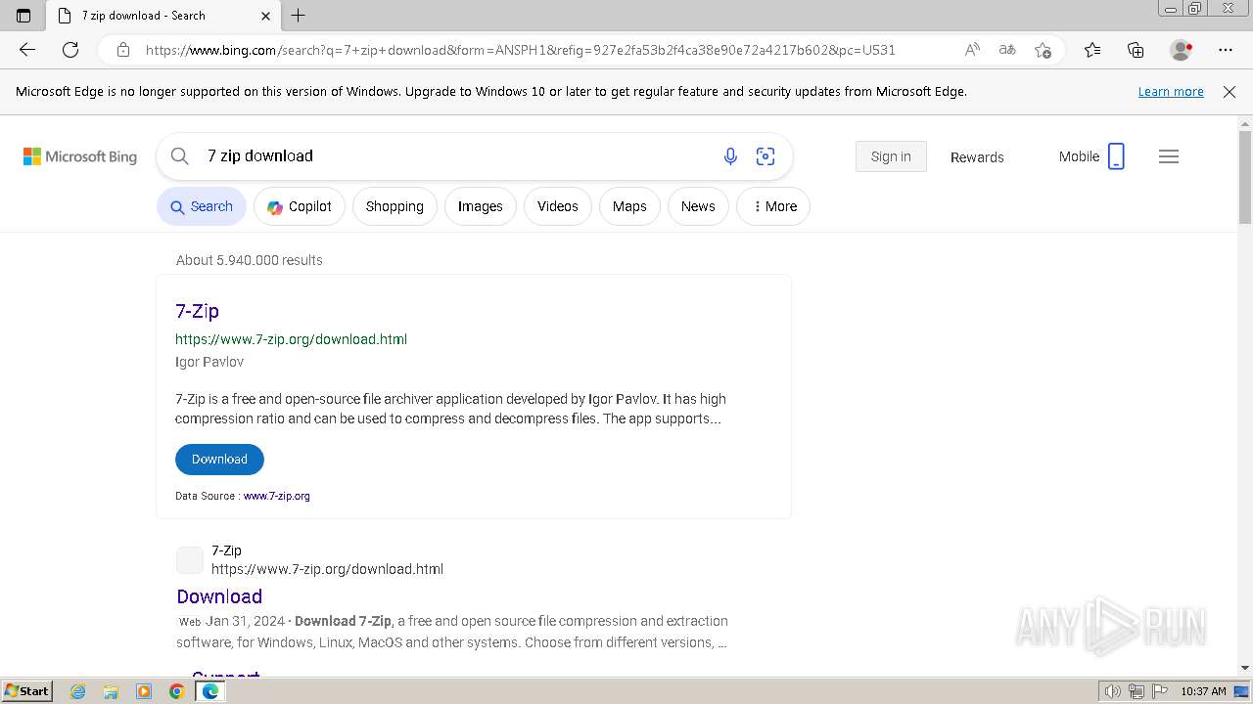Open the volume tray icon
The image size is (1253, 704).
pyautogui.click(x=1113, y=691)
